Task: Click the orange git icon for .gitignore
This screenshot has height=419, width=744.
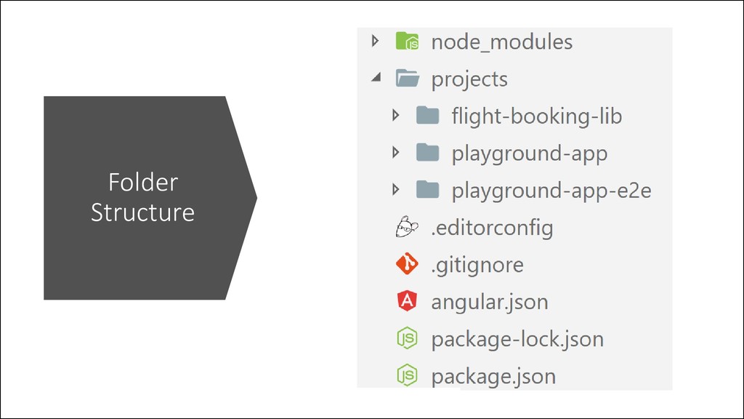Action: coord(407,264)
